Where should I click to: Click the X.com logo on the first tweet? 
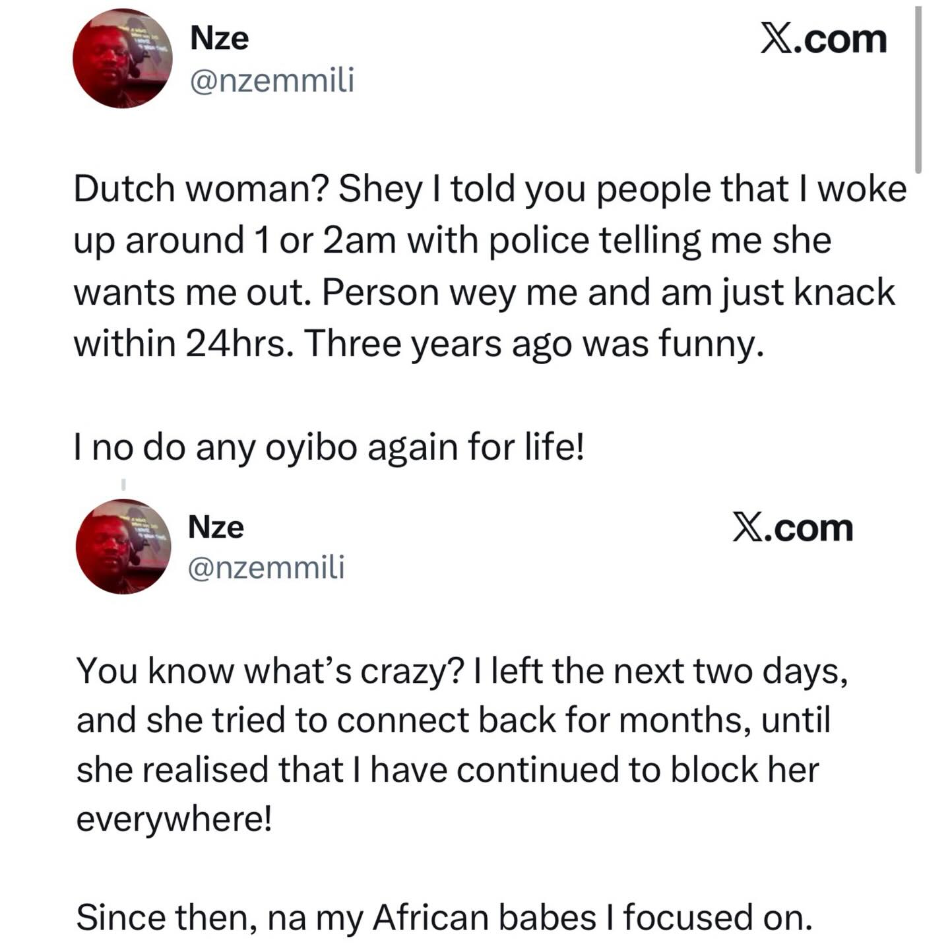pyautogui.click(x=823, y=39)
